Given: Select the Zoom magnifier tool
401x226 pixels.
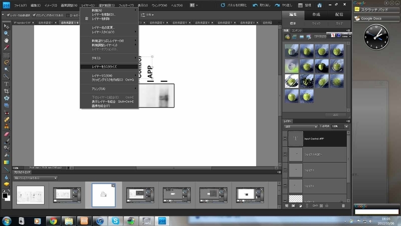Looking at the screenshot, I should coord(7,33).
